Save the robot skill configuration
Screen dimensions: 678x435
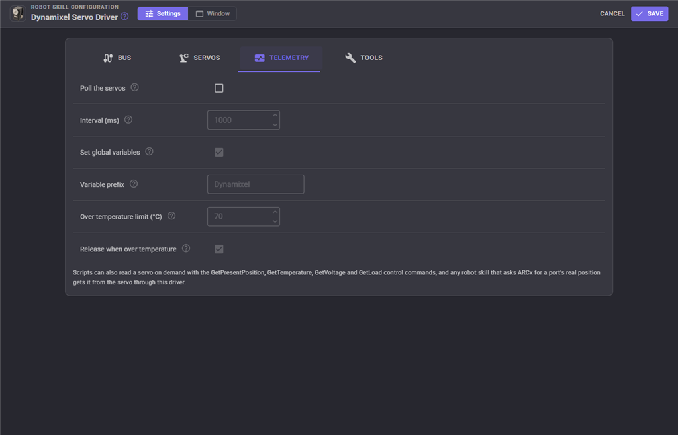[650, 13]
